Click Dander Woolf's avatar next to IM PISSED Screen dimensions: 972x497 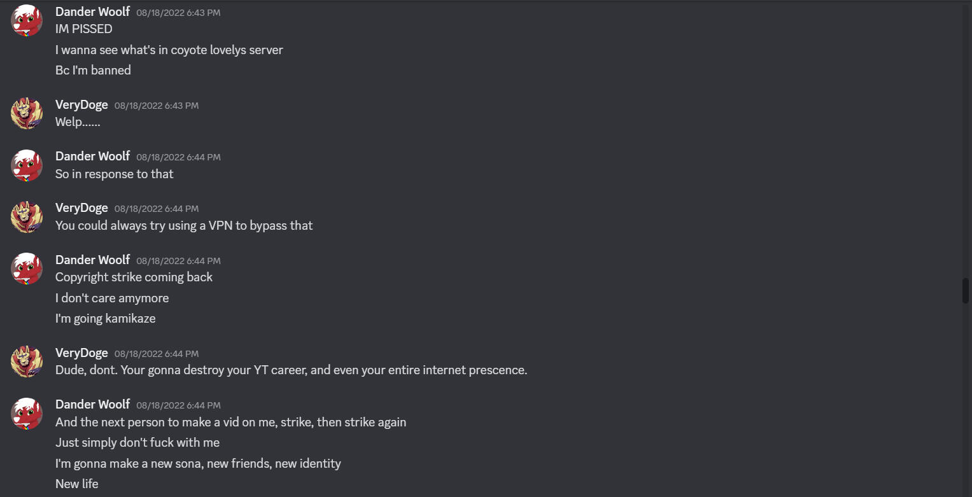tap(27, 20)
